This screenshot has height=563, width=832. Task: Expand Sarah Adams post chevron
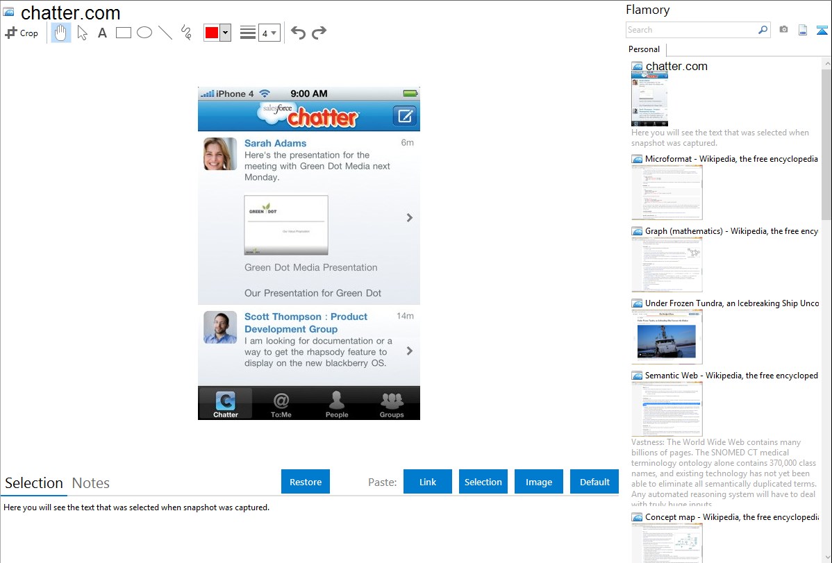(409, 217)
